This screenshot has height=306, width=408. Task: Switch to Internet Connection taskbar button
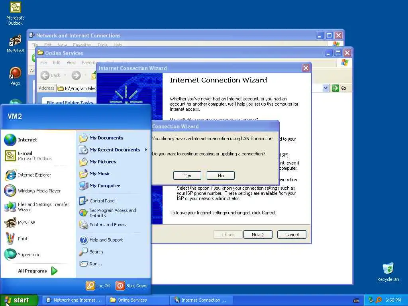tap(201, 300)
